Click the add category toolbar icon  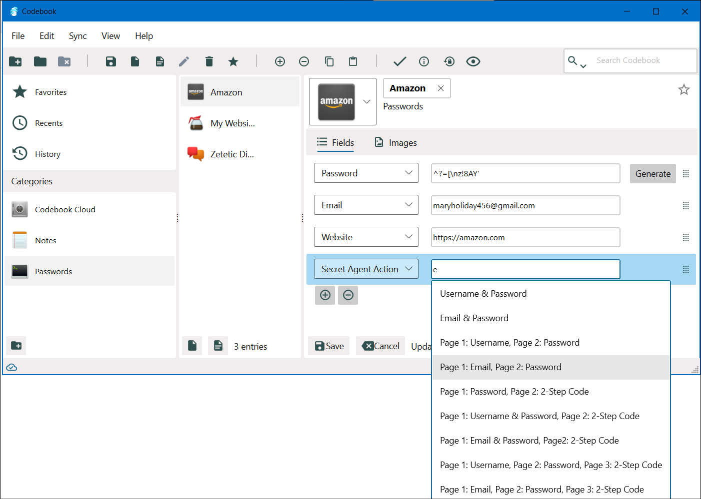[x=15, y=61]
